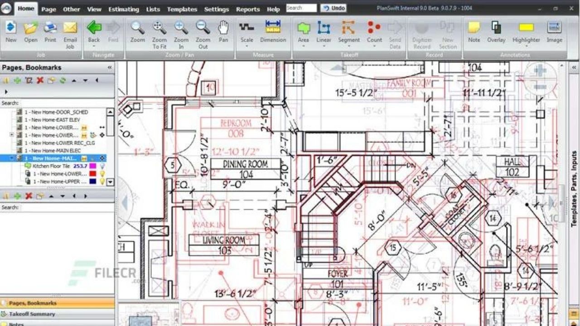Hide the New Home-LOWER layer bulb
The width and height of the screenshot is (580, 326).
coord(103,174)
